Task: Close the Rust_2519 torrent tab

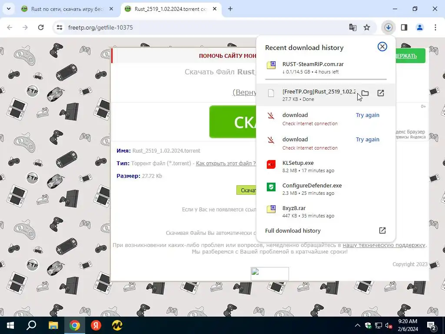Action: tap(215, 9)
